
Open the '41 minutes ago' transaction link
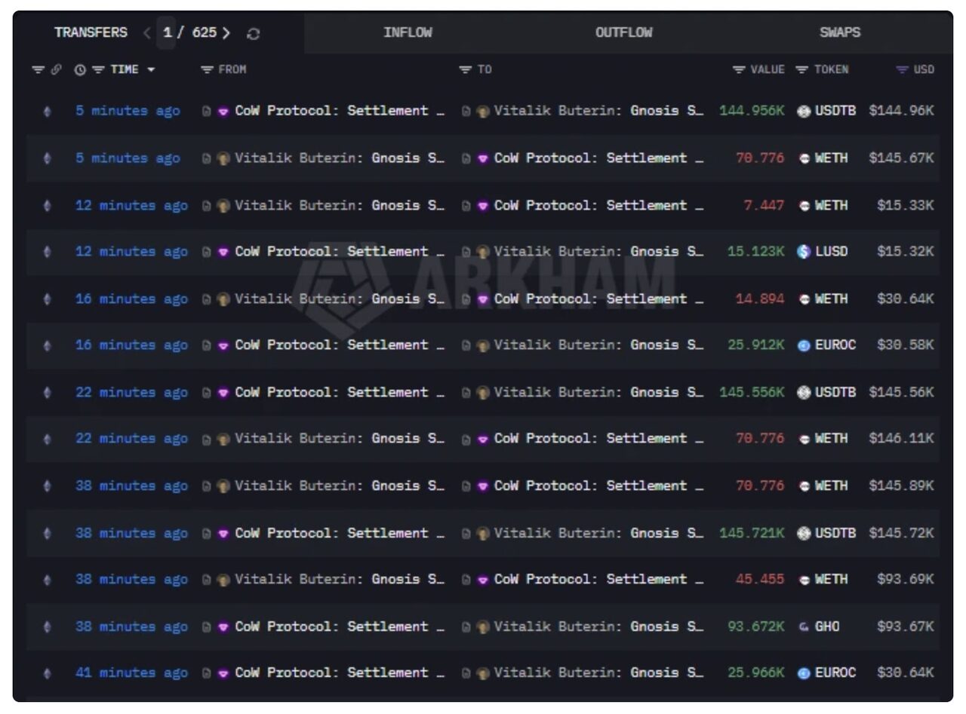click(131, 673)
